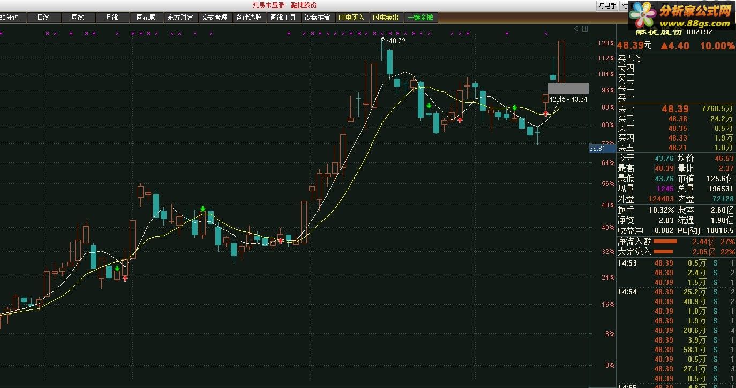Click the 闪电买入 quick buy button

pyautogui.click(x=351, y=18)
